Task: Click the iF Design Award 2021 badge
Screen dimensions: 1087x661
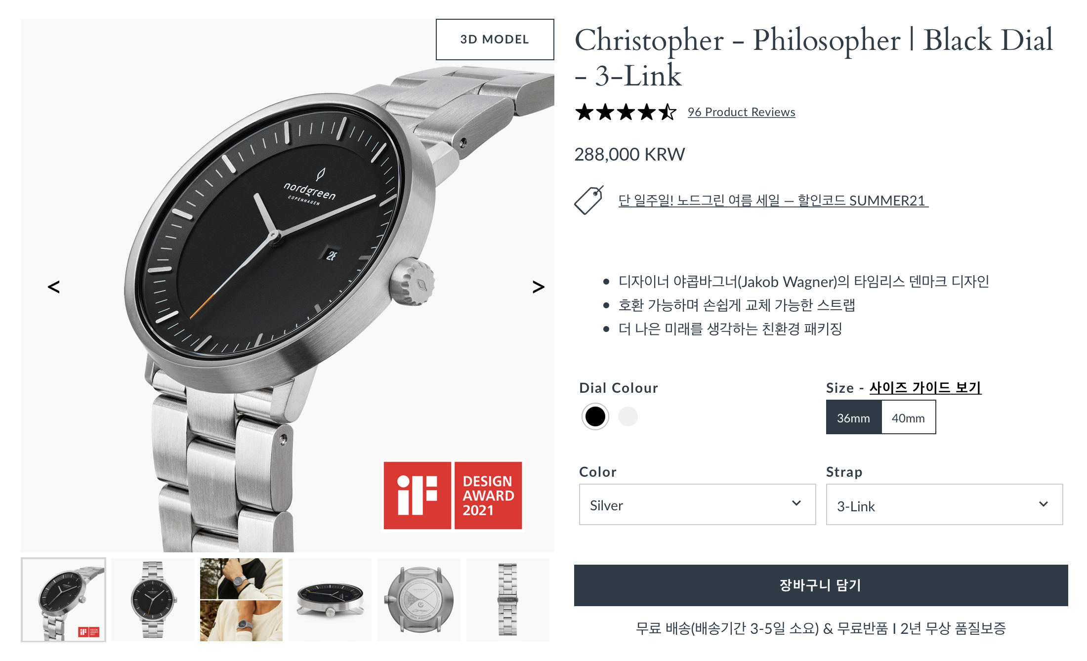Action: pyautogui.click(x=453, y=496)
